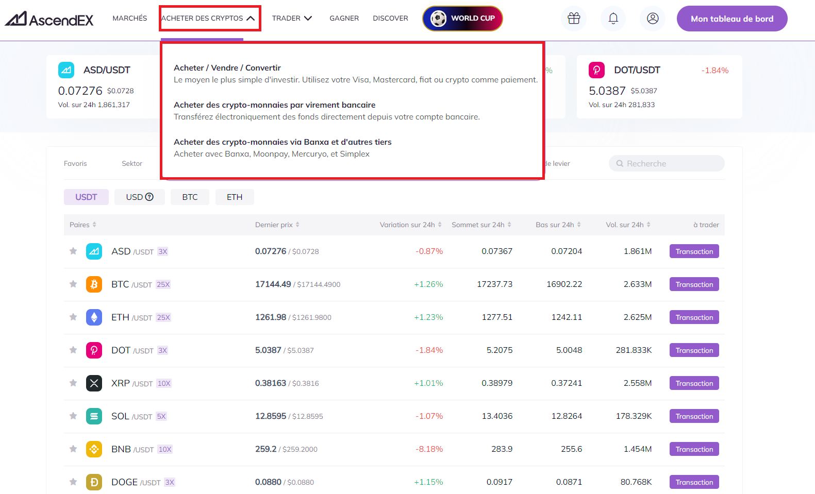This screenshot has width=815, height=494.
Task: Open the Discover menu item
Action: 390,18
